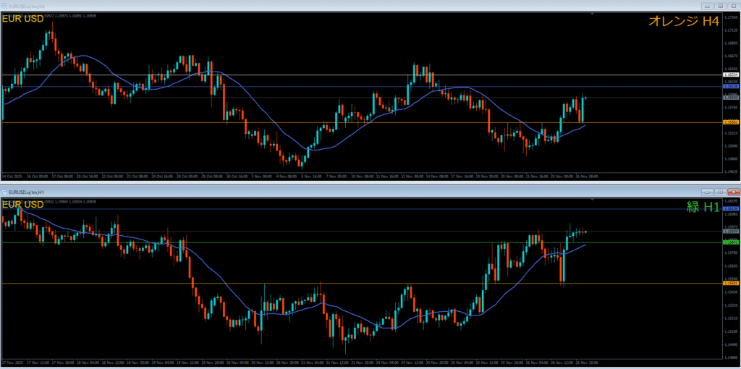Click the green price label on H1 price axis
741x369 pixels.
click(730, 242)
